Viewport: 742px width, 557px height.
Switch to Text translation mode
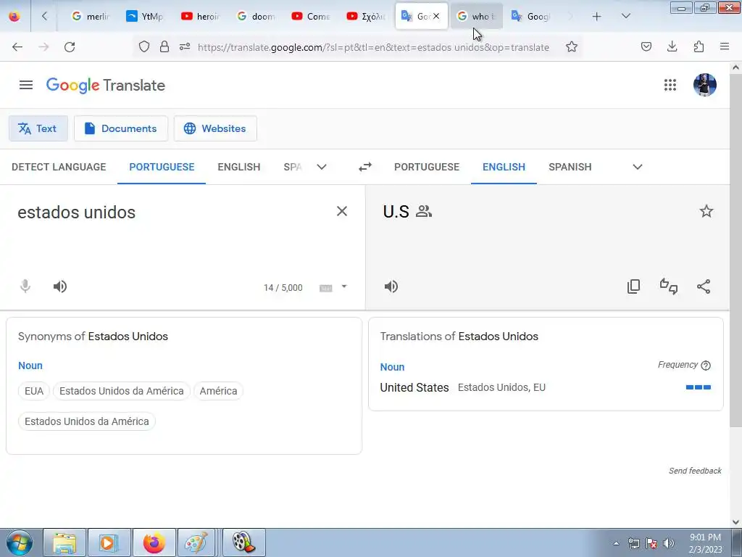(x=38, y=128)
